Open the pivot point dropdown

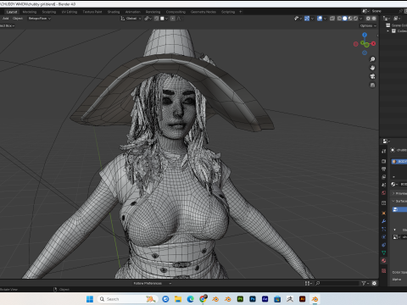click(148, 19)
